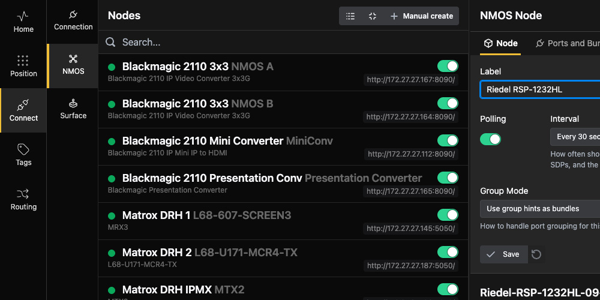
Task: Open link http://172.27.27.187:5050/
Action: click(x=411, y=266)
